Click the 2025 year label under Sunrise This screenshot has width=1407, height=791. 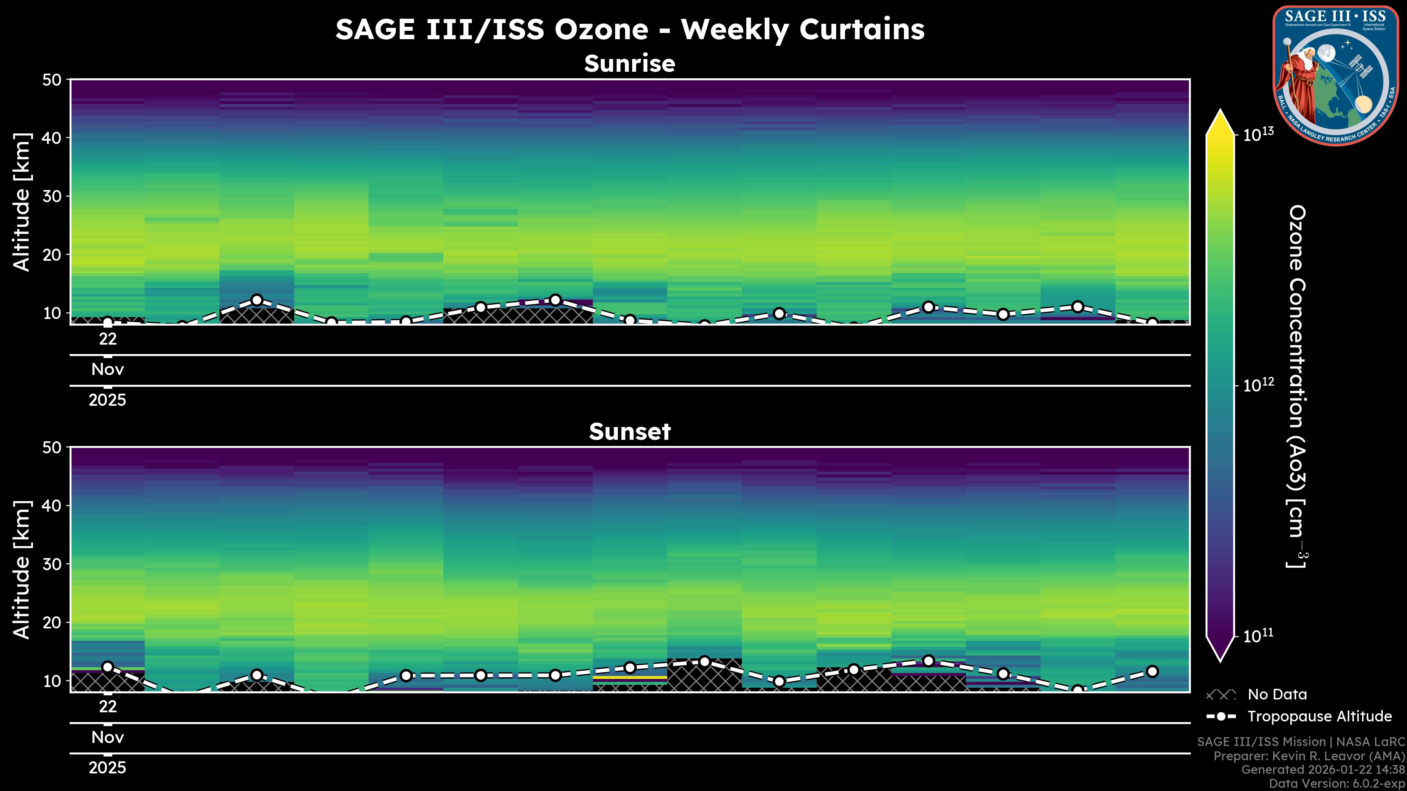click(108, 400)
